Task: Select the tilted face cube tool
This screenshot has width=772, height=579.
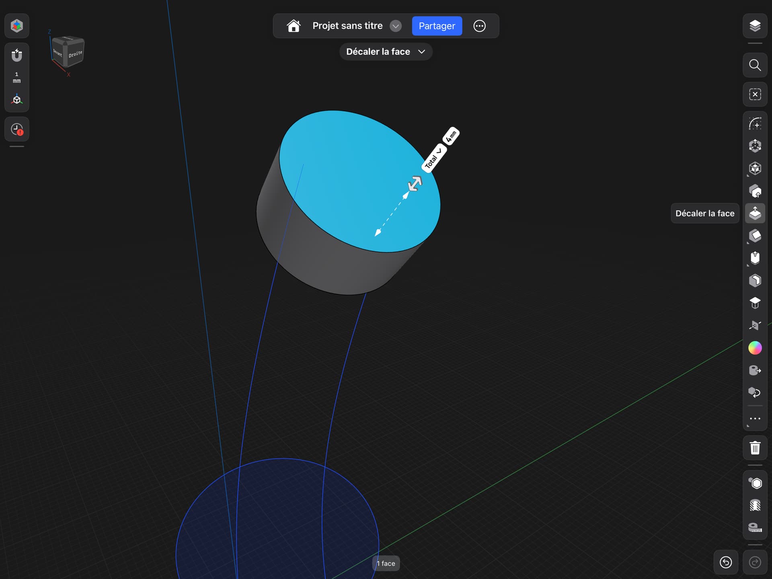Action: tap(755, 236)
